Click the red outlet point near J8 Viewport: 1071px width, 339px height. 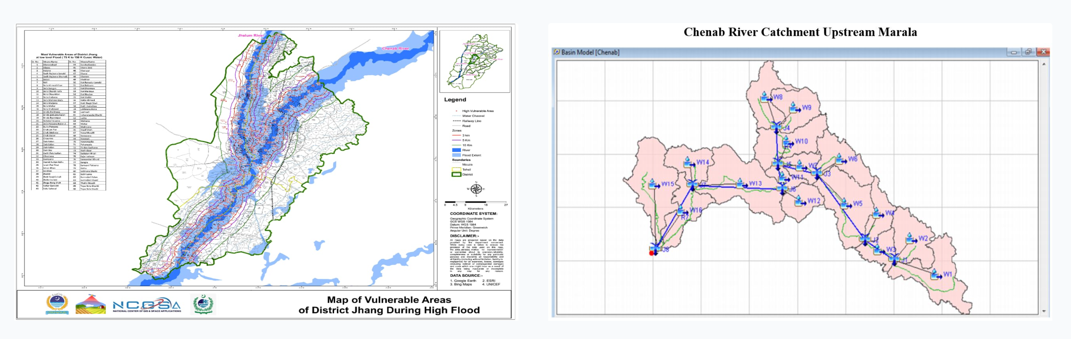point(651,253)
